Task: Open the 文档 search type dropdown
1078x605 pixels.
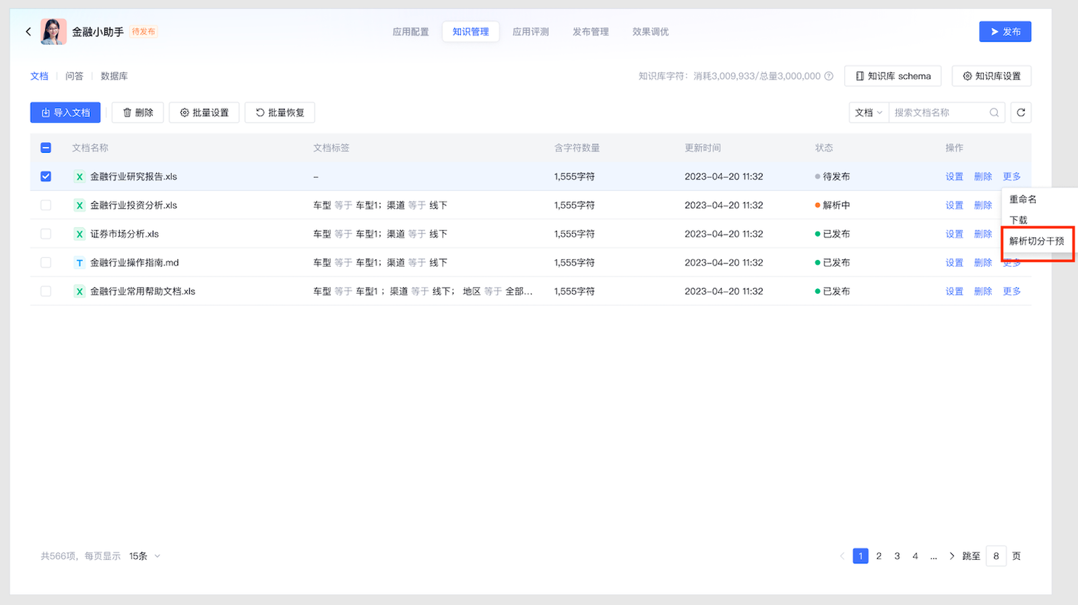Action: click(868, 113)
